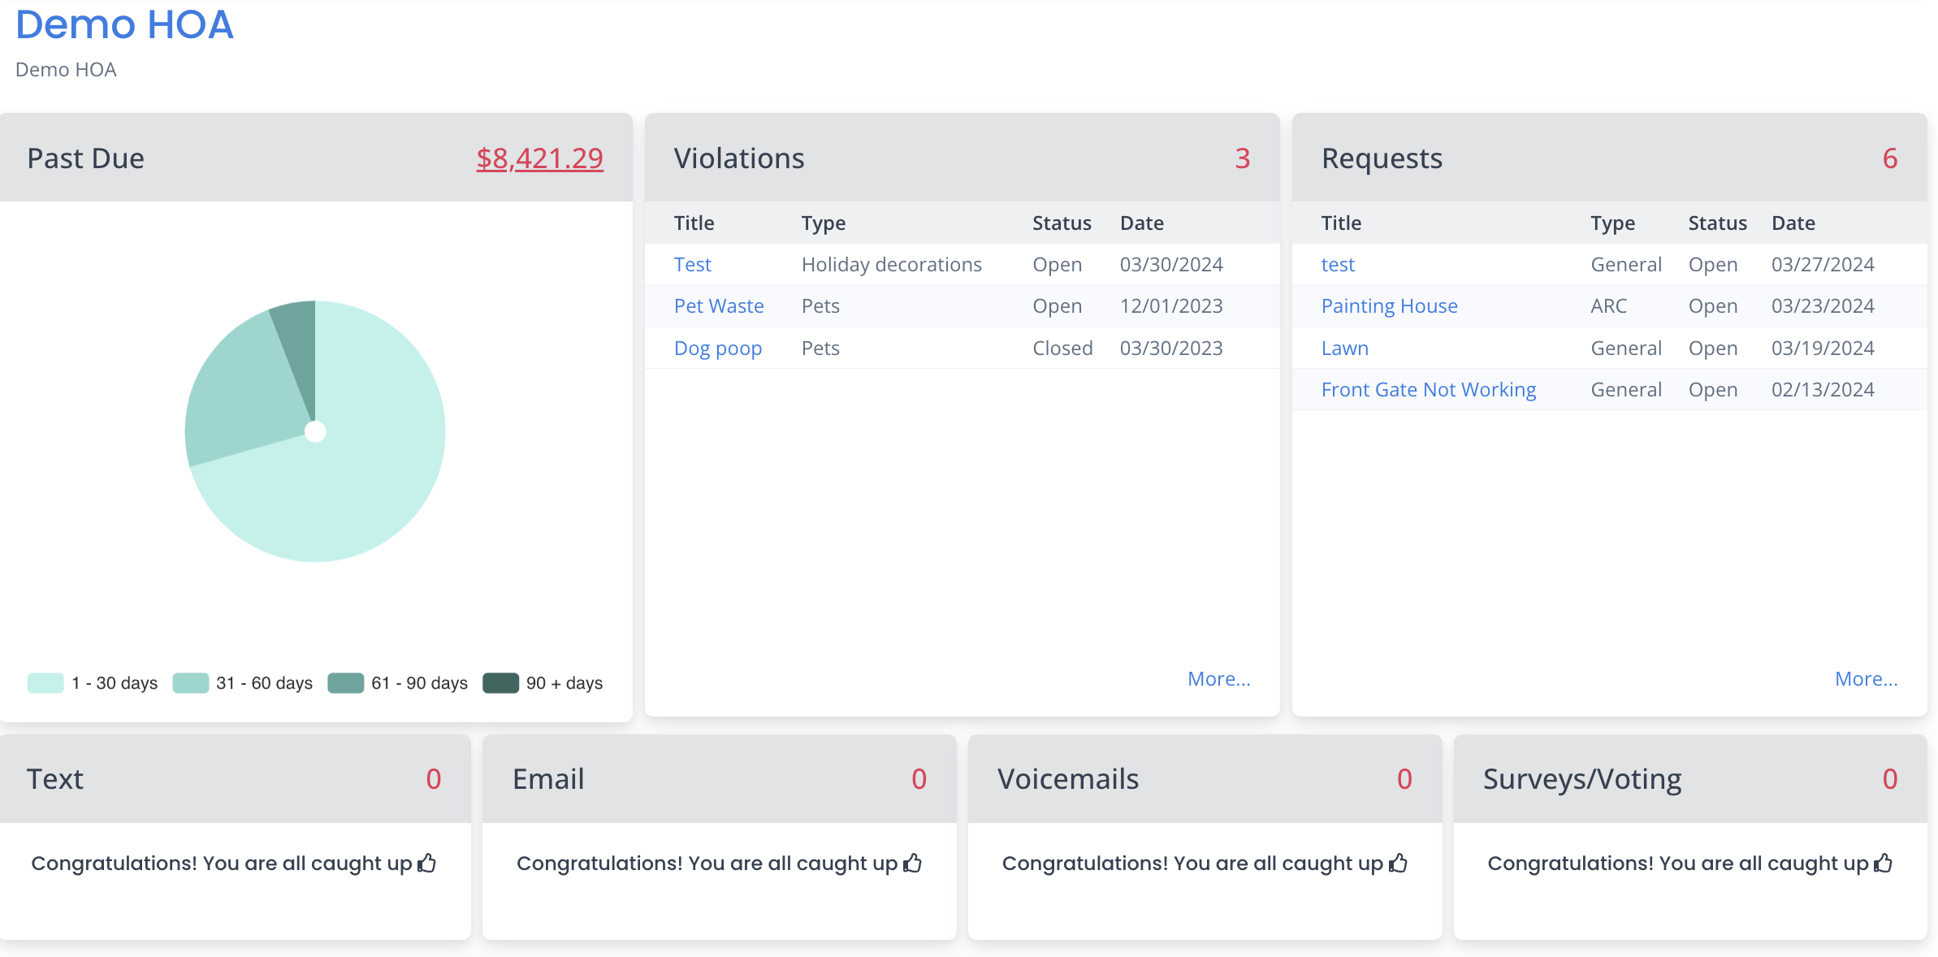Open the Pet Waste violation

click(x=719, y=306)
